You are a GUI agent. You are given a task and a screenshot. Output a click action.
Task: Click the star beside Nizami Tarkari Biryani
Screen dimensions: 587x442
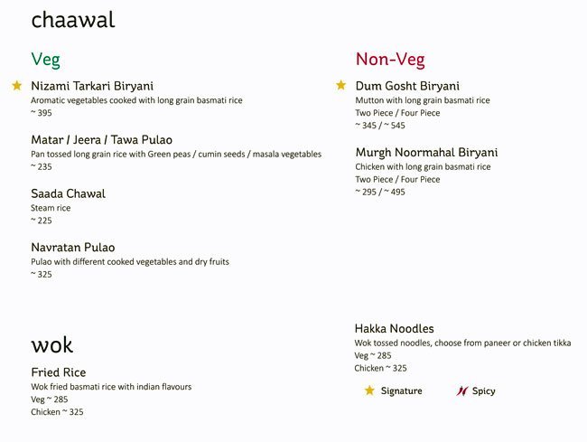(16, 86)
